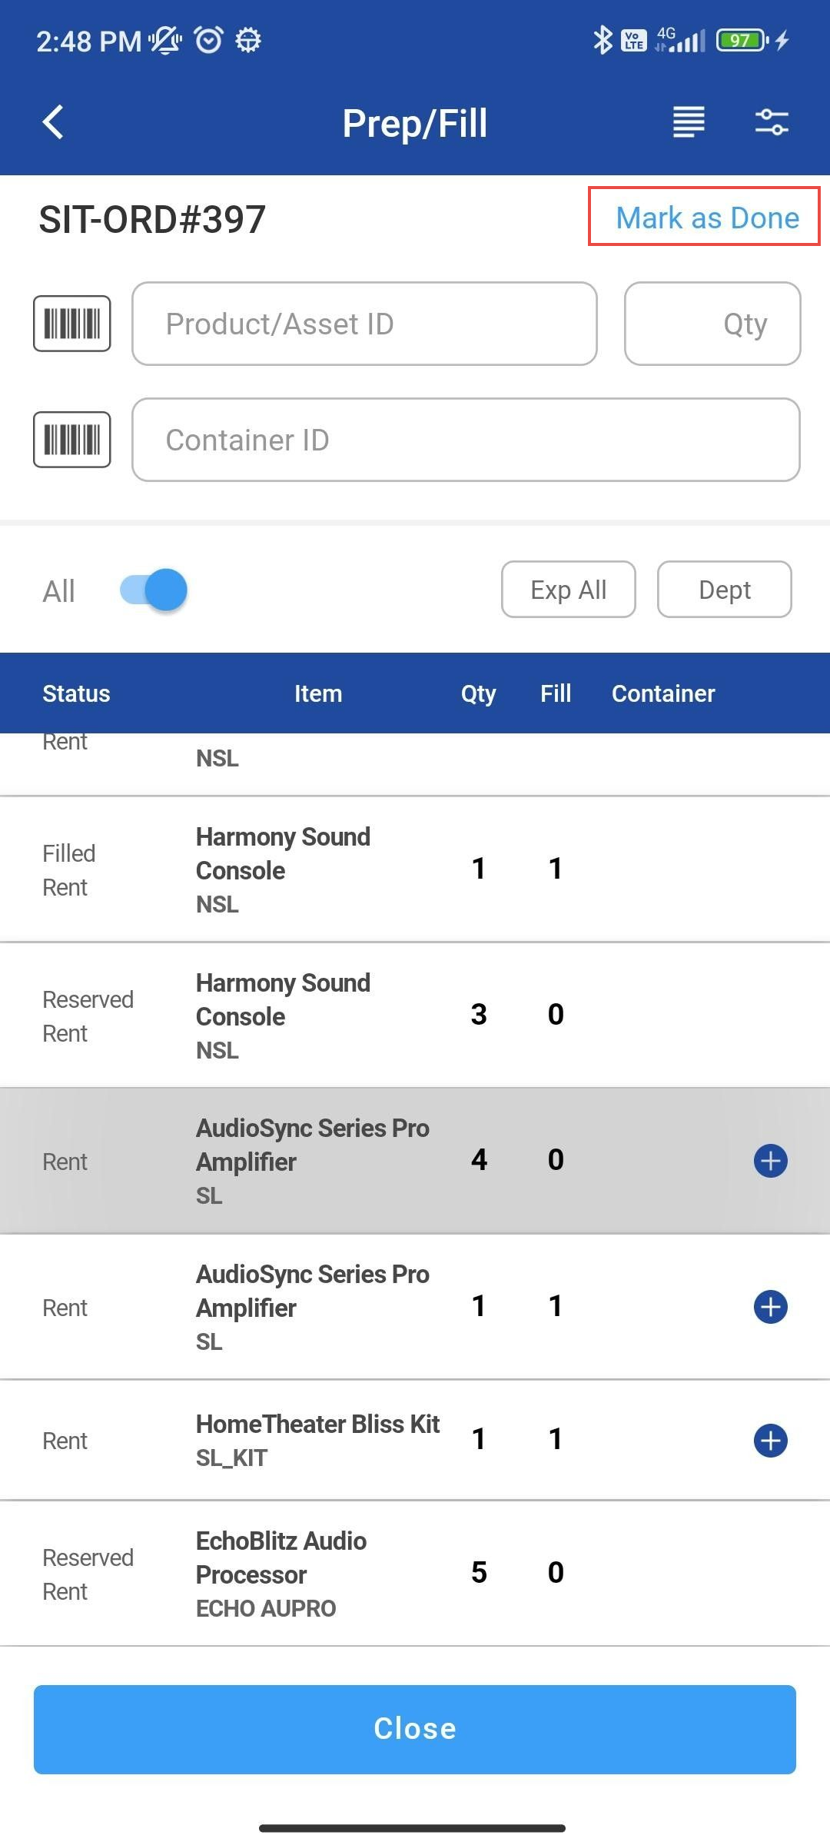The image size is (830, 1845).
Task: Select the EchoBlitz Audio Processor row
Action: [307, 1573]
